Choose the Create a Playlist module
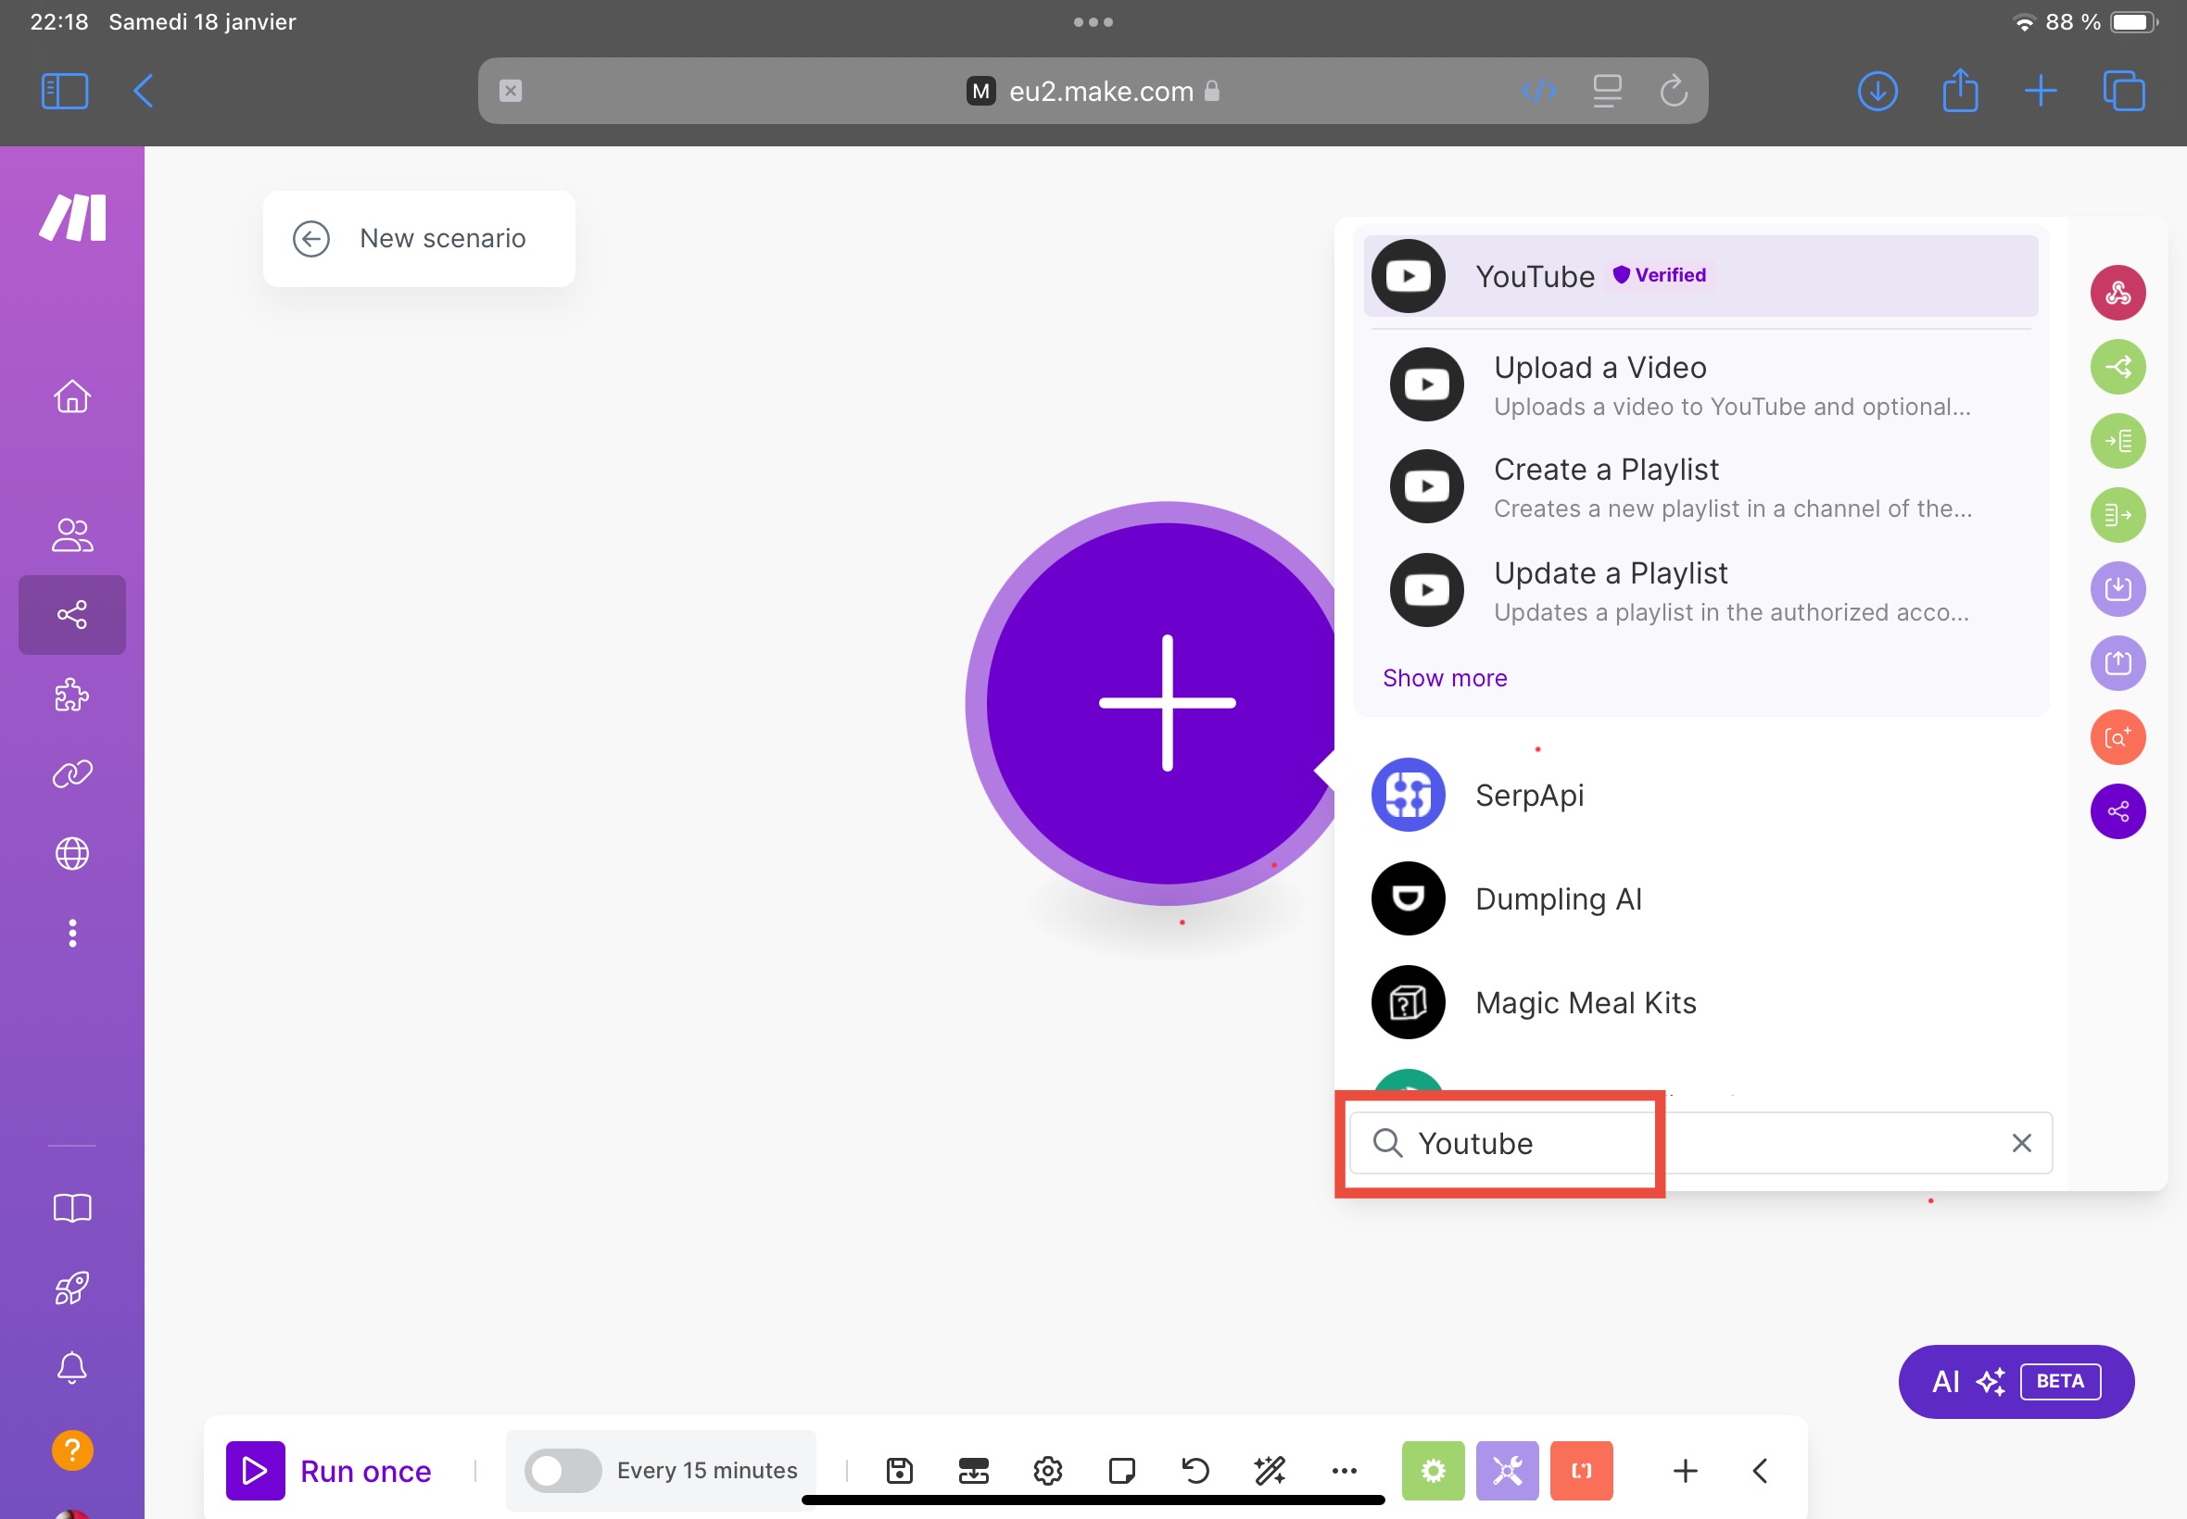Screen dimensions: 2187x1519 [x=1700, y=487]
